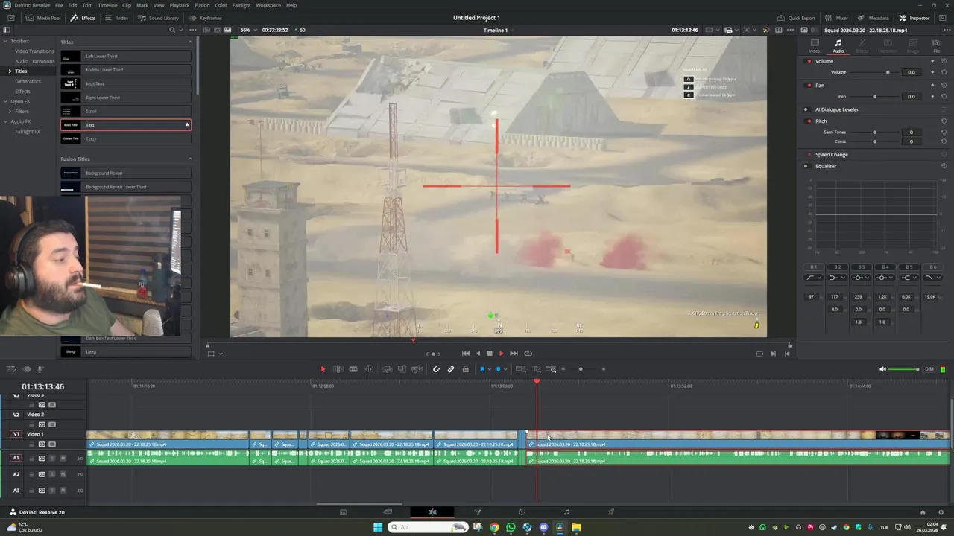Viewport: 954px width, 536px height.
Task: Open the Fairlight menu
Action: [x=241, y=5]
